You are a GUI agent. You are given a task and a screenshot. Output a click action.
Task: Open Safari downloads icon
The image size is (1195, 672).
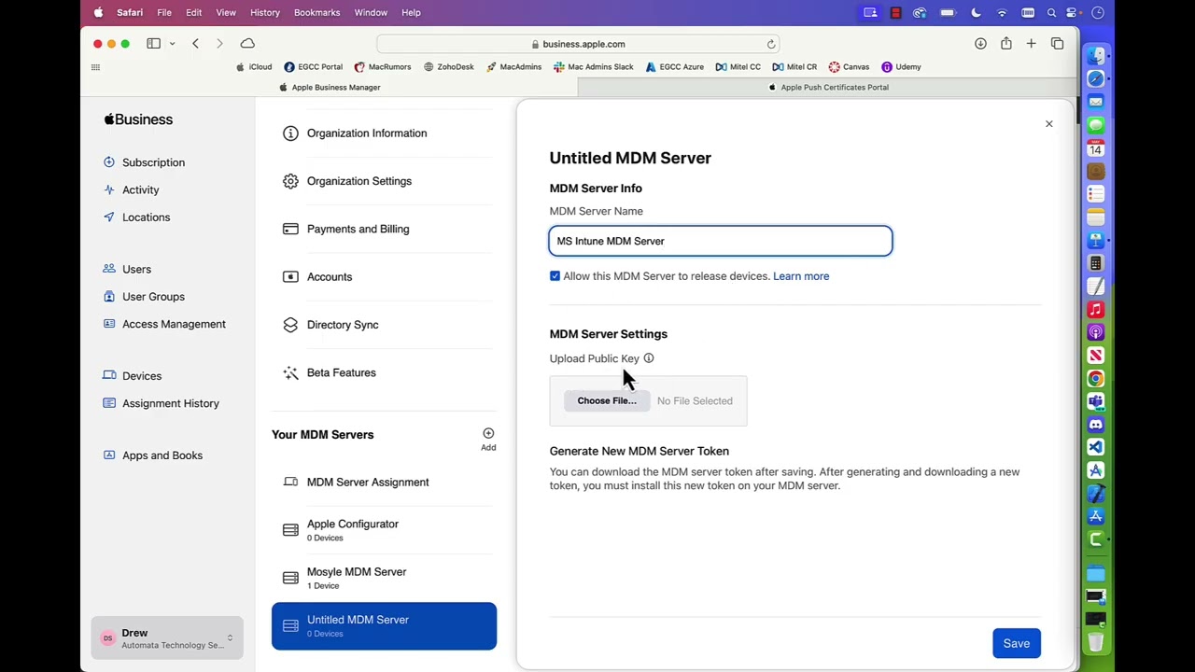tap(980, 44)
